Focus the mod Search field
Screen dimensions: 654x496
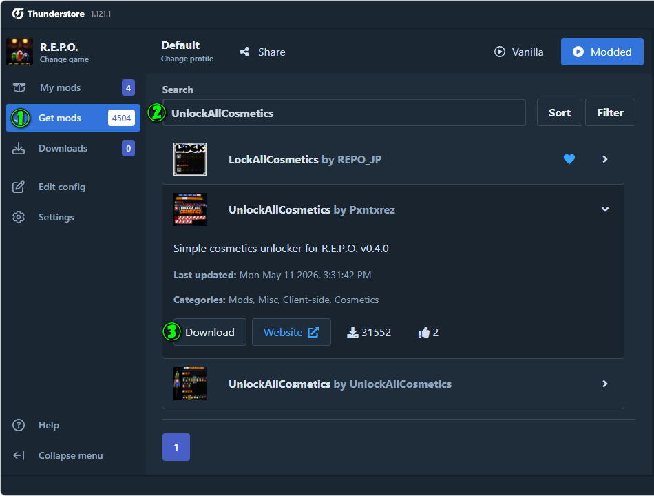344,113
